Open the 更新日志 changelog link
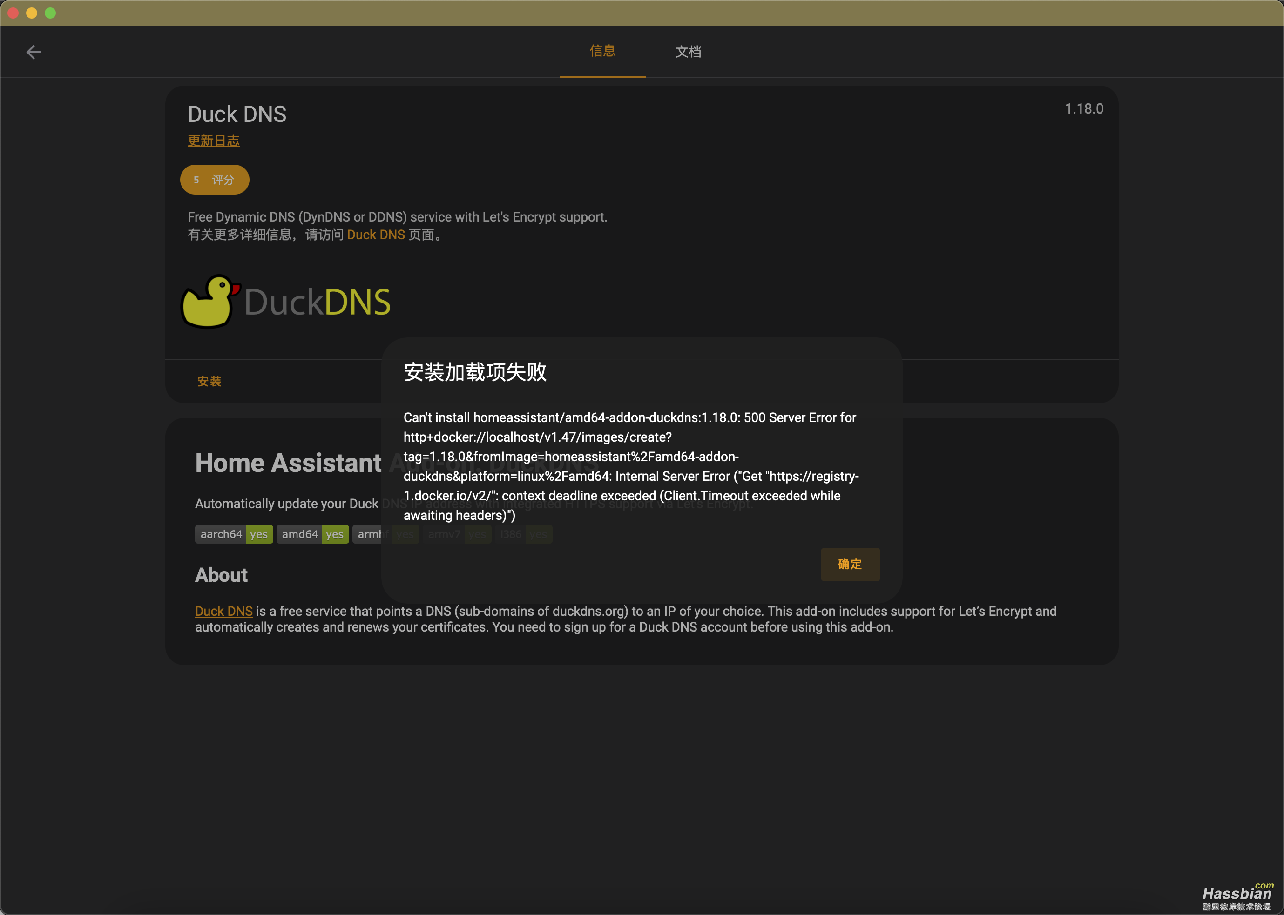Image resolution: width=1284 pixels, height=915 pixels. [214, 141]
